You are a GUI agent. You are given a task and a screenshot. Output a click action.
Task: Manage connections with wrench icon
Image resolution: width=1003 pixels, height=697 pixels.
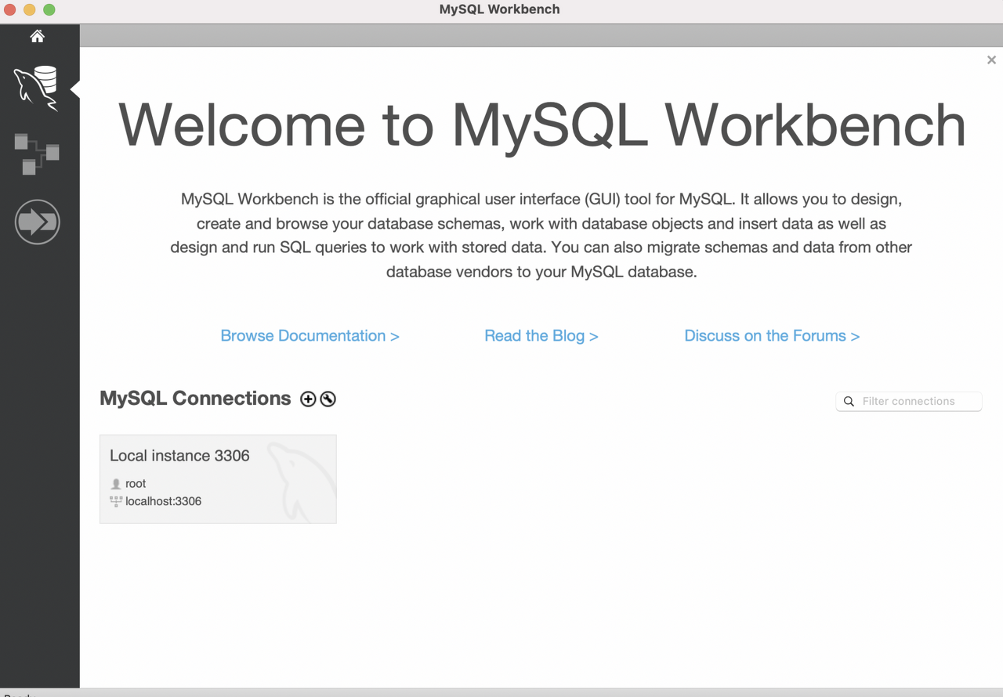pos(328,399)
